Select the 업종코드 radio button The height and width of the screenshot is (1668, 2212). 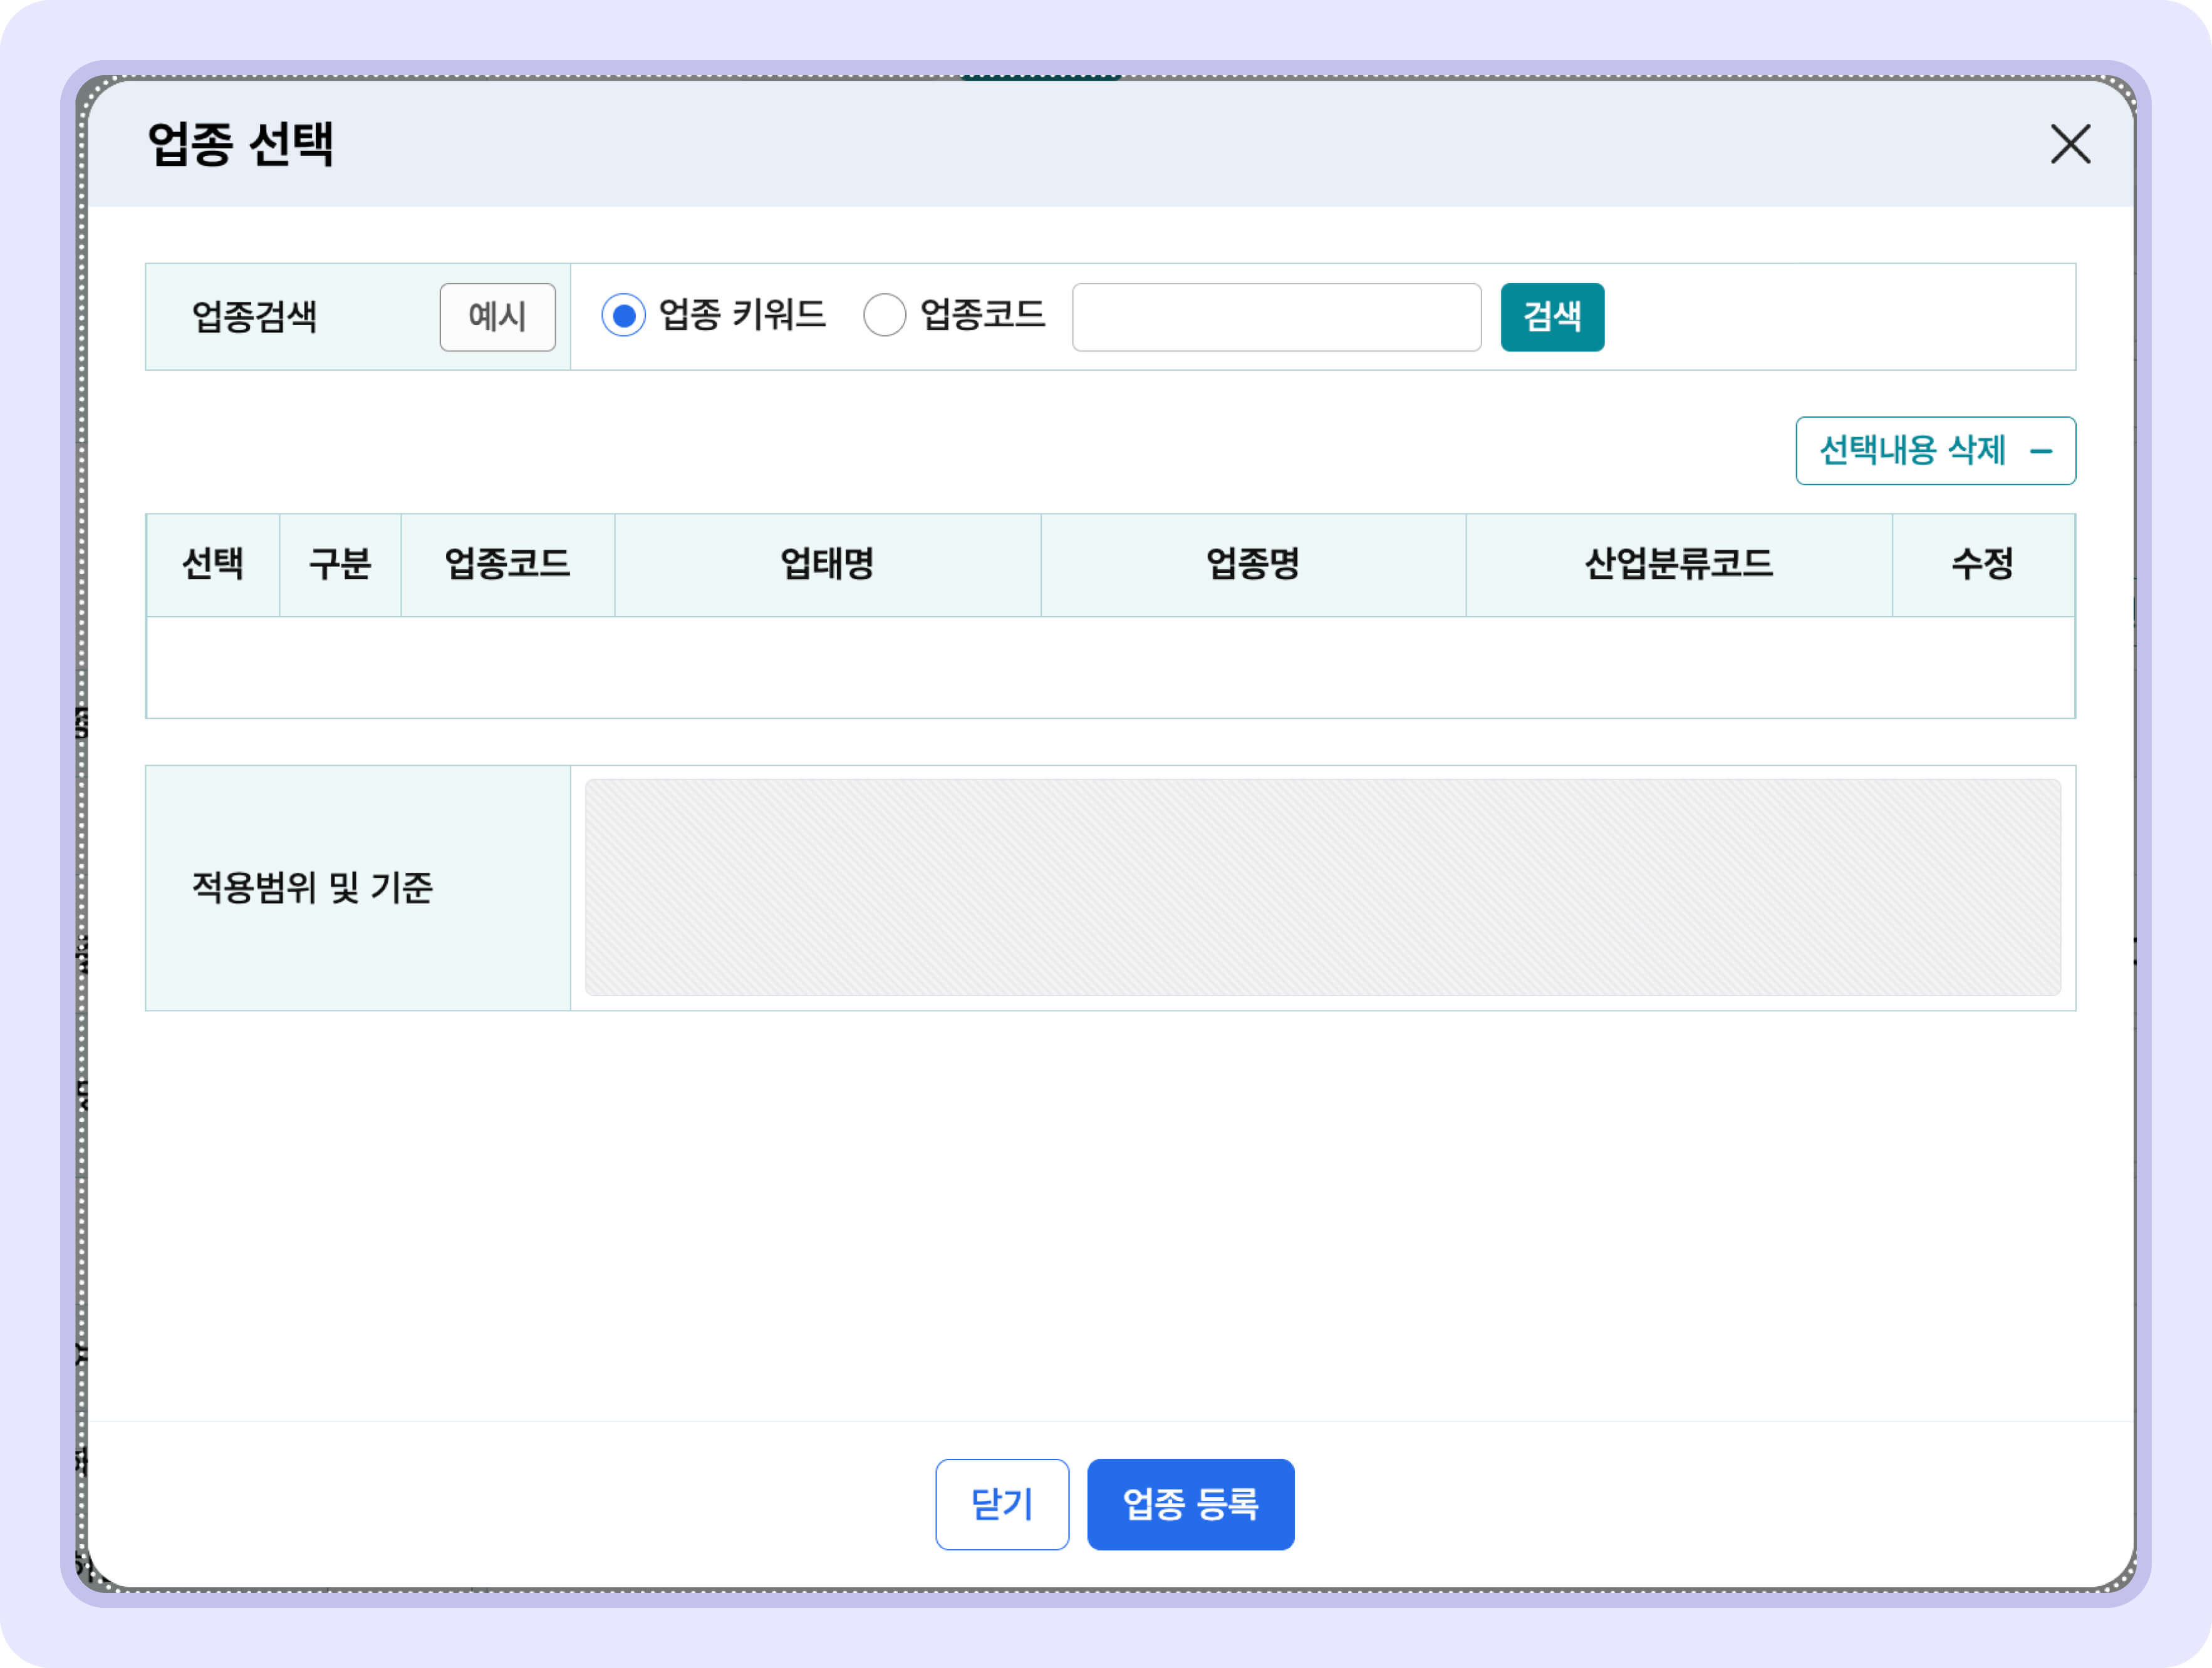[x=884, y=317]
